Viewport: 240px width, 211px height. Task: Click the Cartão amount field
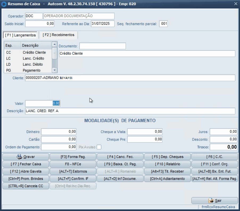point(59,139)
